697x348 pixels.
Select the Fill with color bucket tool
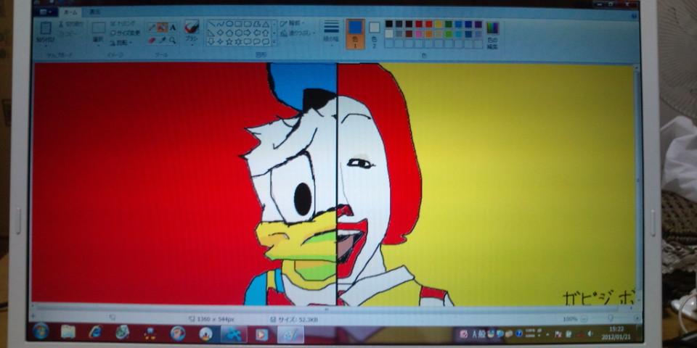click(x=162, y=28)
